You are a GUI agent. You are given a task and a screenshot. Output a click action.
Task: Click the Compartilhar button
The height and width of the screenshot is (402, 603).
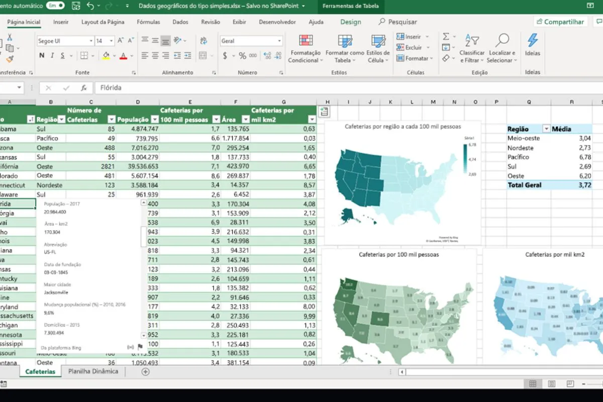pyautogui.click(x=560, y=22)
